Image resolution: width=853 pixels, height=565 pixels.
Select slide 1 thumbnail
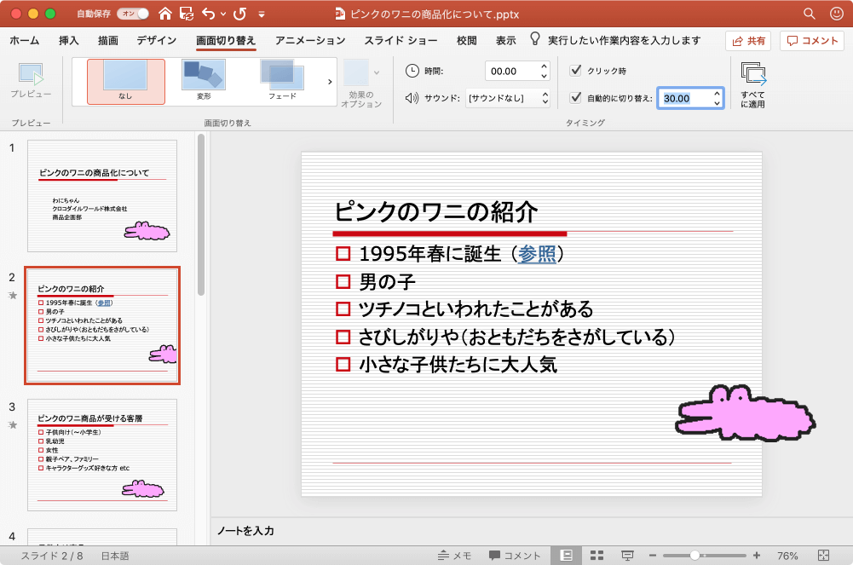[102, 196]
